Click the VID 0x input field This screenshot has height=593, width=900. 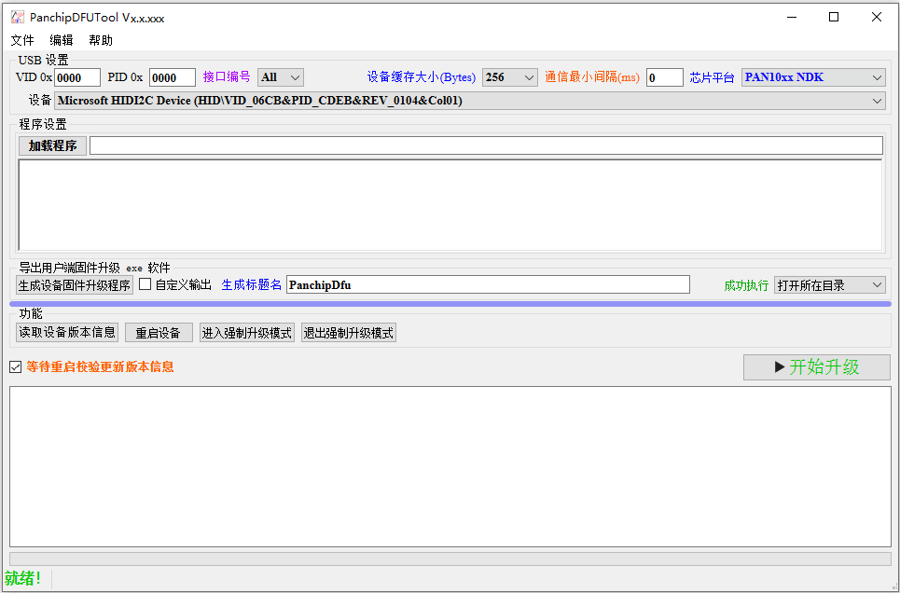pos(77,77)
